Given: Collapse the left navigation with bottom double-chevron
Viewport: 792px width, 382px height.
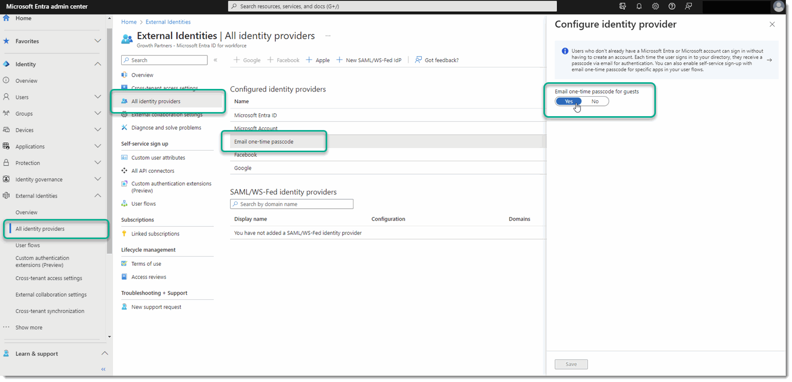Looking at the screenshot, I should [x=103, y=369].
